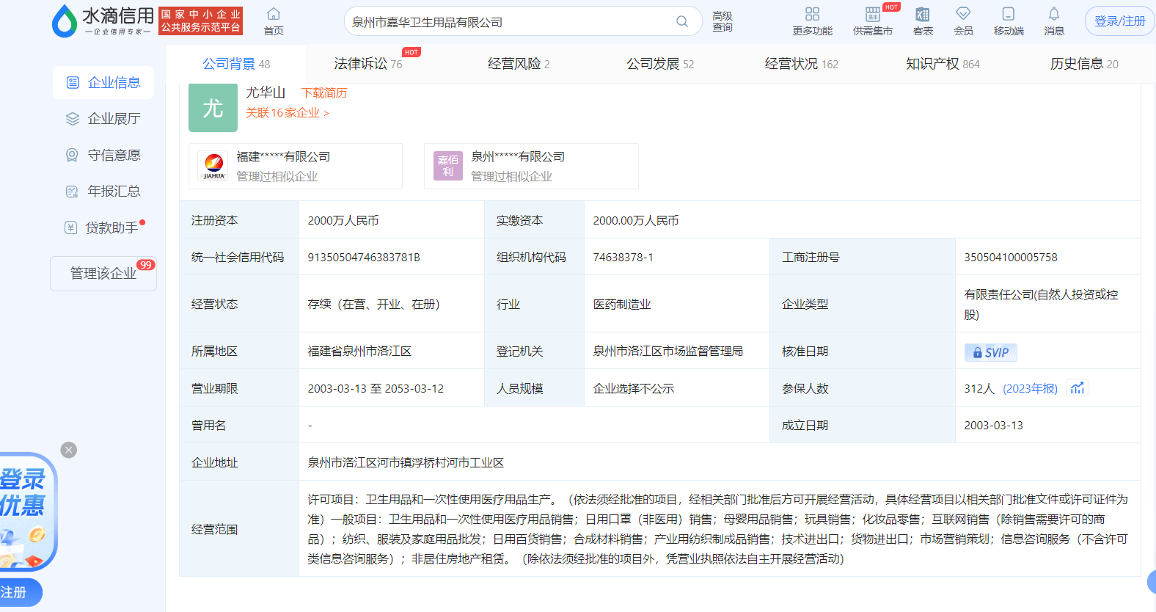Click the SVIP lock badge
The height and width of the screenshot is (612, 1156).
pos(990,352)
